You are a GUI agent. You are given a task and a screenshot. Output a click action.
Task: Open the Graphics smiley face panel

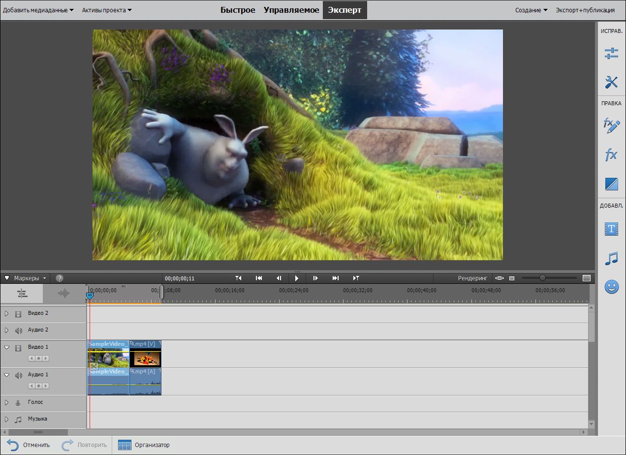pos(611,287)
